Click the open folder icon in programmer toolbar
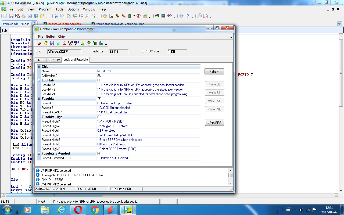The width and height of the screenshot is (344, 215). tap(46, 43)
